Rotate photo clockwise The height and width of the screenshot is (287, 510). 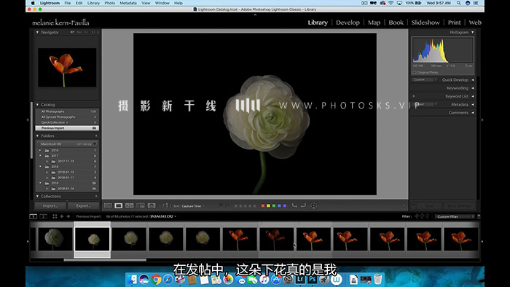click(x=303, y=205)
